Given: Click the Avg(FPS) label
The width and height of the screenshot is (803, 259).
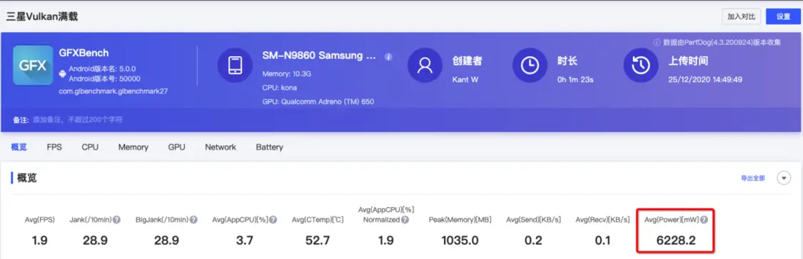Looking at the screenshot, I should [x=39, y=220].
